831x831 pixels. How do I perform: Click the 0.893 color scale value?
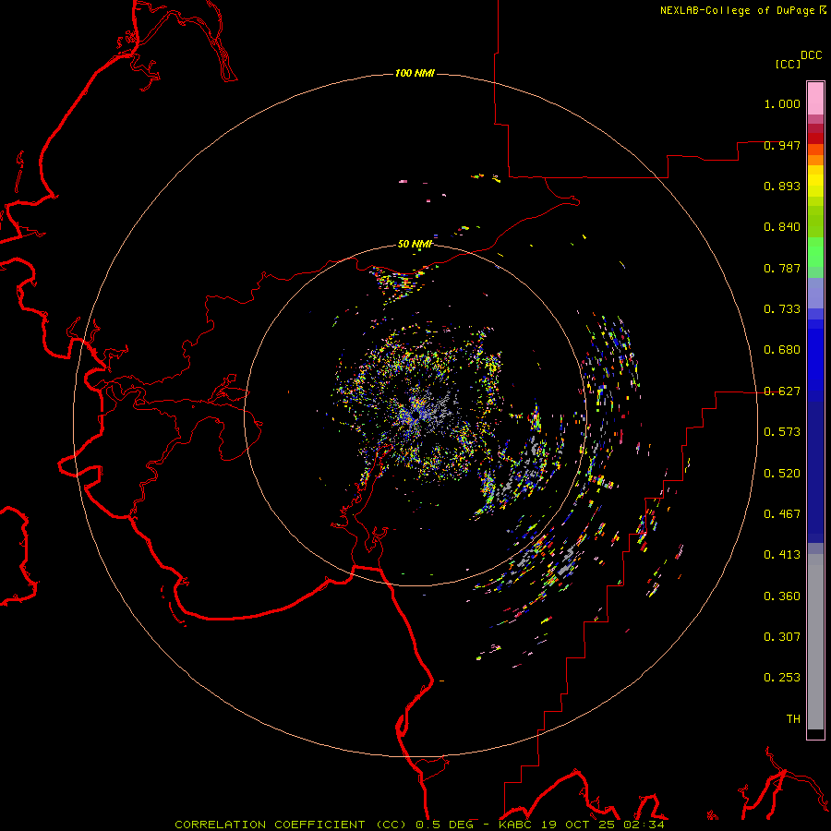pyautogui.click(x=782, y=186)
